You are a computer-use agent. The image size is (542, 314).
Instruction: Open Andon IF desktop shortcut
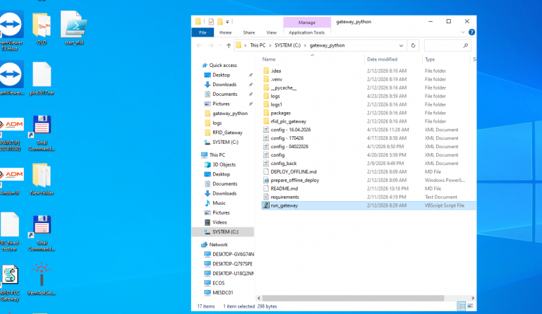11,181
